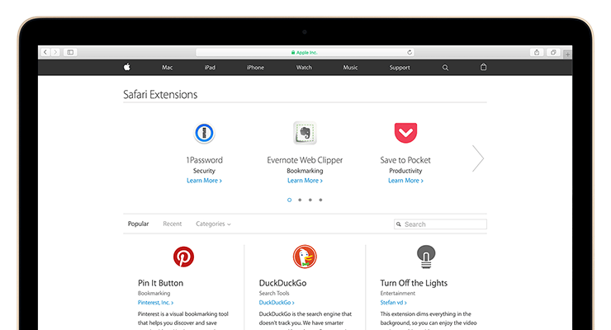Open the Pinterest Pin It Button icon
611x330 pixels.
[x=183, y=257]
